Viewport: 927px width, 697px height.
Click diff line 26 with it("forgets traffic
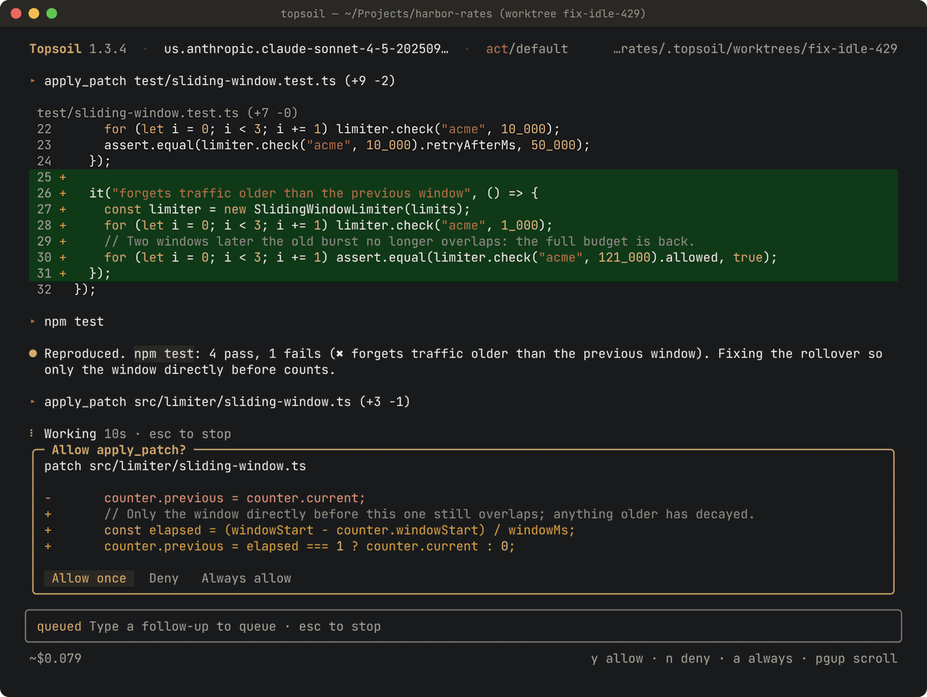click(463, 193)
